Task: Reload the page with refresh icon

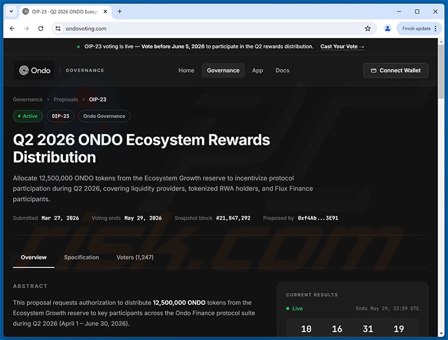Action: [x=41, y=28]
